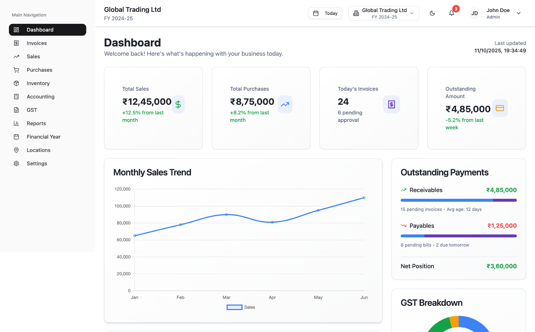
Task: Click the Settings gear icon in sidebar
Action: (x=16, y=163)
